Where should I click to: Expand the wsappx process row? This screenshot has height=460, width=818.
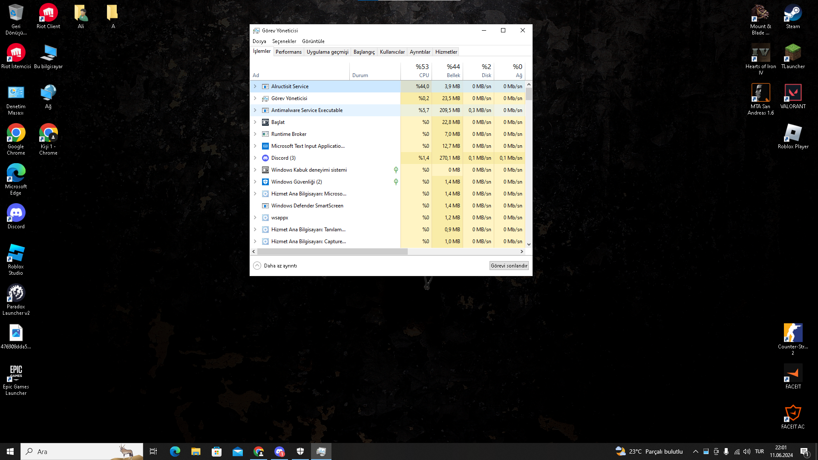255,218
